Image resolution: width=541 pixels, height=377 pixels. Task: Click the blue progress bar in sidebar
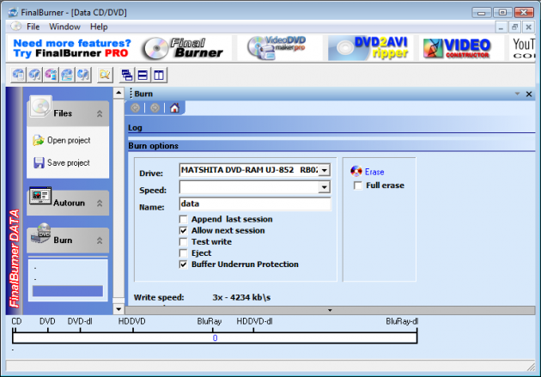[x=68, y=291]
